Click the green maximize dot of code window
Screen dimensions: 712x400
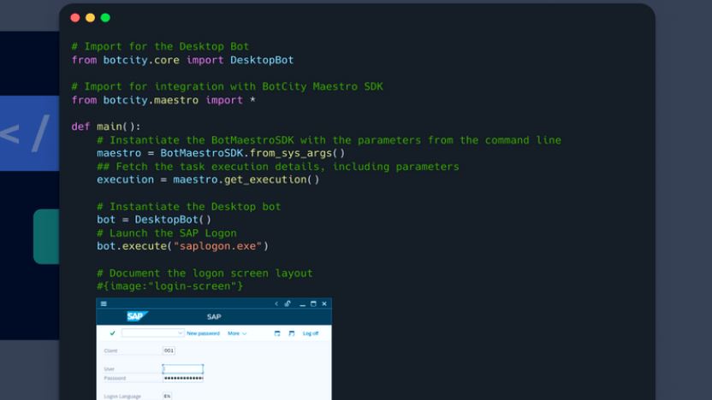pyautogui.click(x=105, y=18)
